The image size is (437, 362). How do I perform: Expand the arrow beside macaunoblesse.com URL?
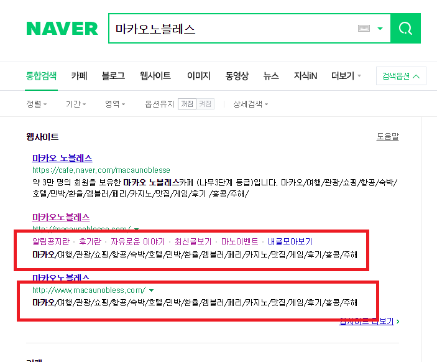(136, 229)
